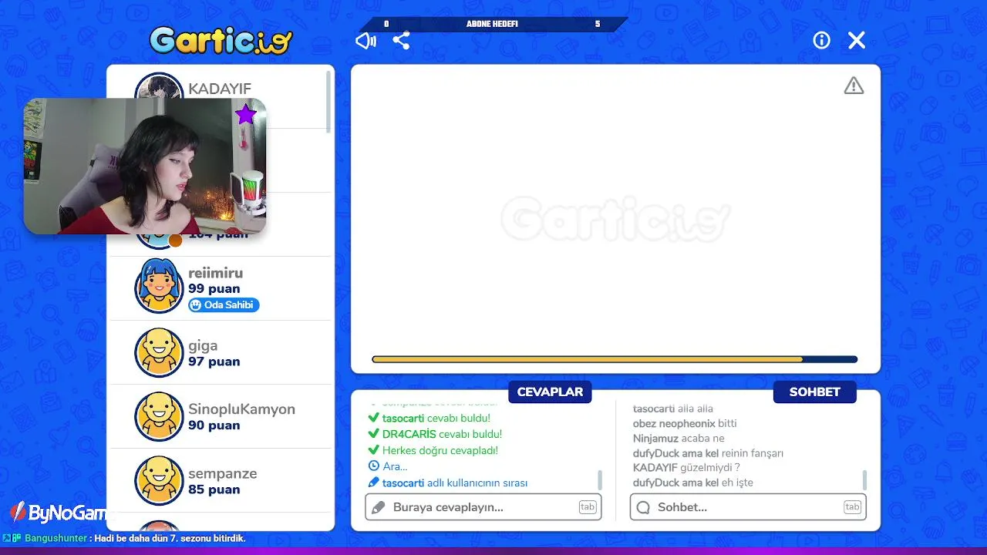Close the room with the X icon

857,40
